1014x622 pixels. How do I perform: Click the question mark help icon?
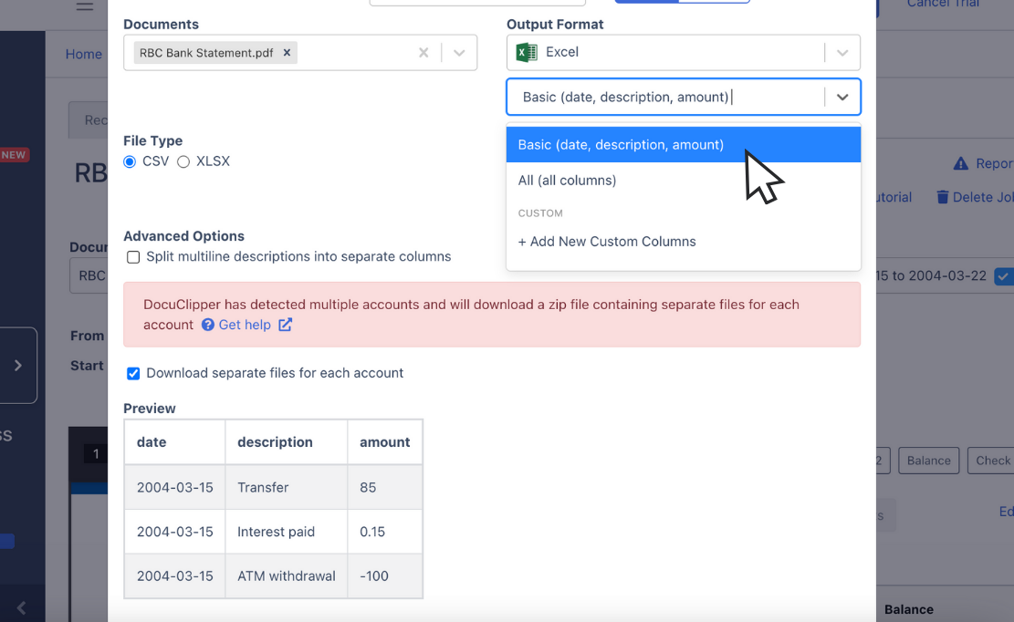(207, 325)
